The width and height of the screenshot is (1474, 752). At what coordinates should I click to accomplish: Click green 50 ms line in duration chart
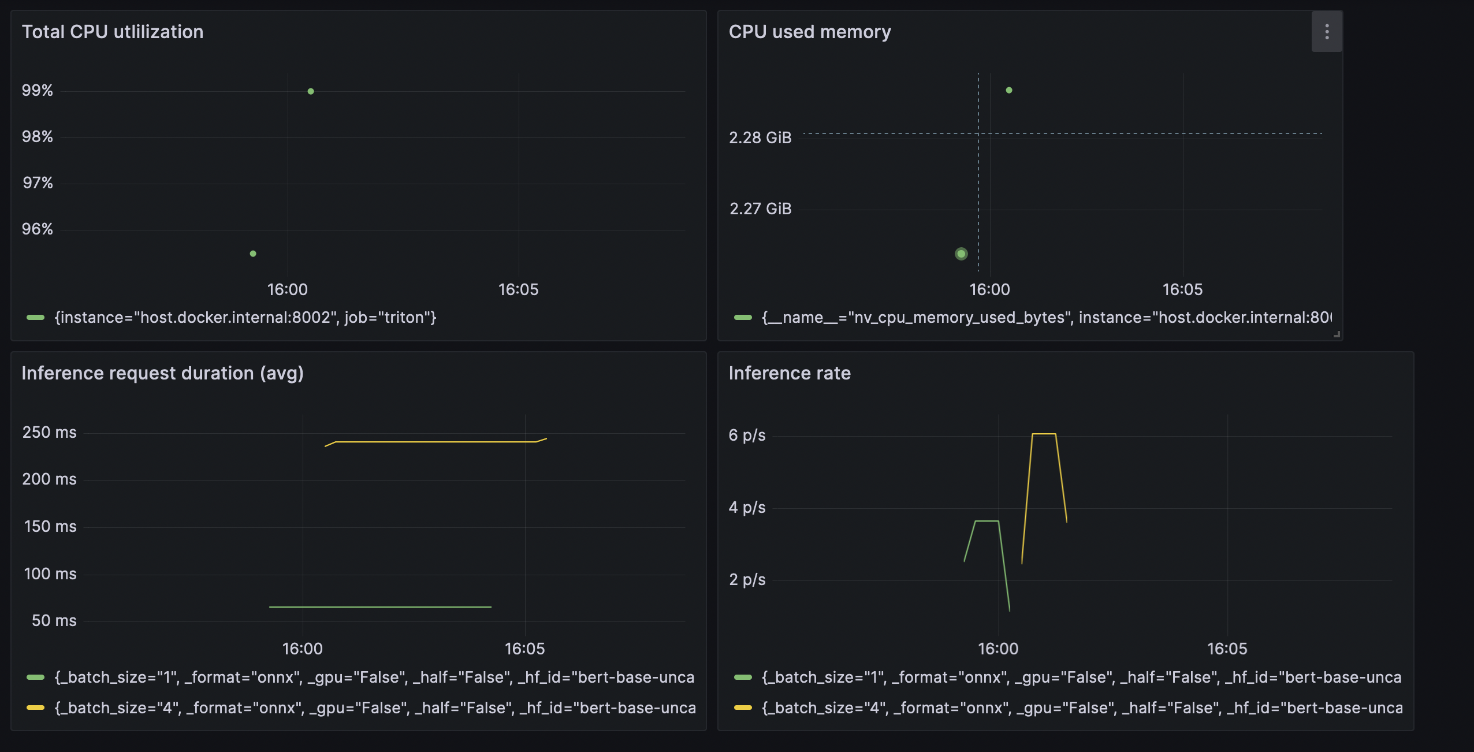click(380, 607)
